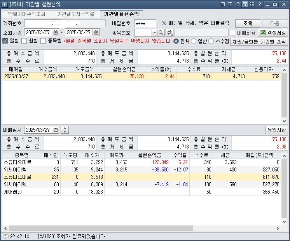Click the 세금 column header
Screen dimensions: 290x241
[x=225, y=155]
